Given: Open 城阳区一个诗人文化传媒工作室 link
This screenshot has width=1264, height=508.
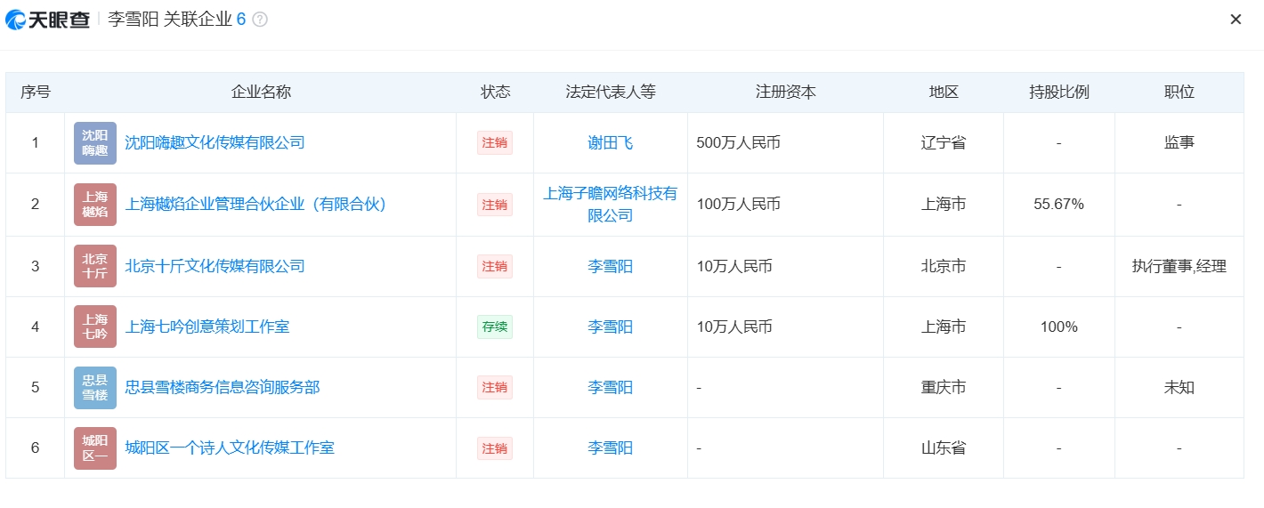Looking at the screenshot, I should click(230, 448).
